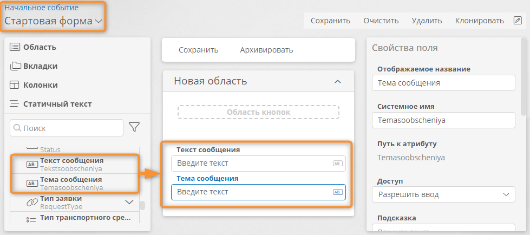Click the form's Сохранить button
The image size is (530, 235).
pos(199,50)
